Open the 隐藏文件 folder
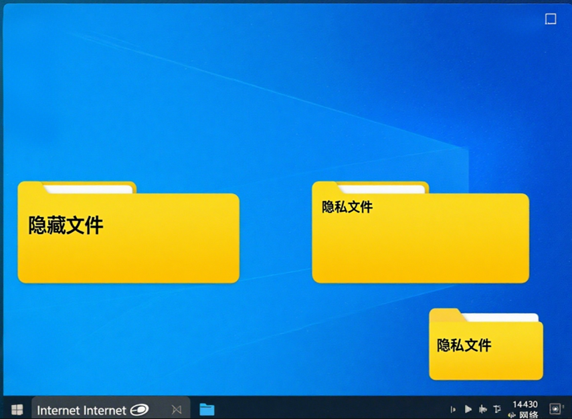The width and height of the screenshot is (572, 419). coord(128,232)
